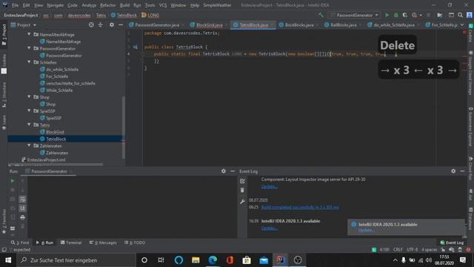The width and height of the screenshot is (474, 267).
Task: Hide the Project tool window
Action: (x=121, y=24)
